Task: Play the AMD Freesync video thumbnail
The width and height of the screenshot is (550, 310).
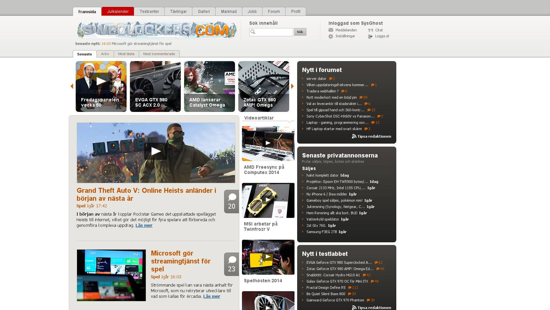Action: pyautogui.click(x=268, y=143)
